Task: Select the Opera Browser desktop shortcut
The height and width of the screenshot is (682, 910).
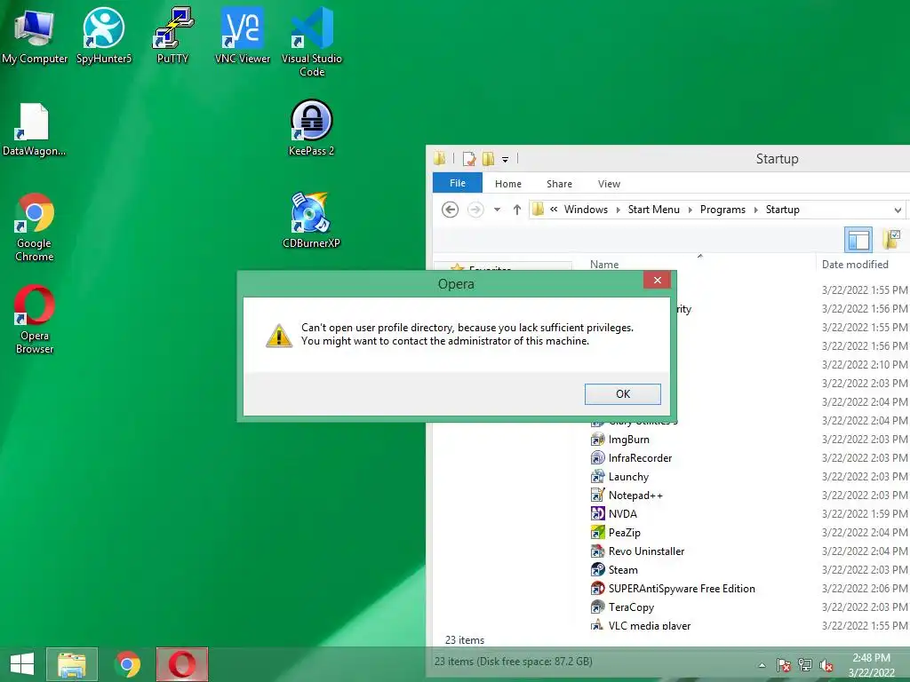Action: click(x=35, y=320)
